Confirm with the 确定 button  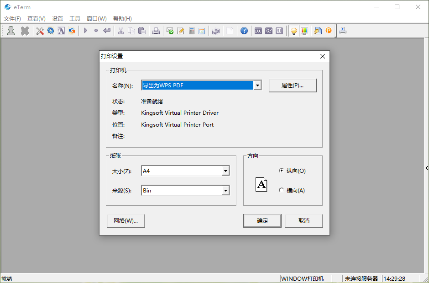tap(262, 221)
